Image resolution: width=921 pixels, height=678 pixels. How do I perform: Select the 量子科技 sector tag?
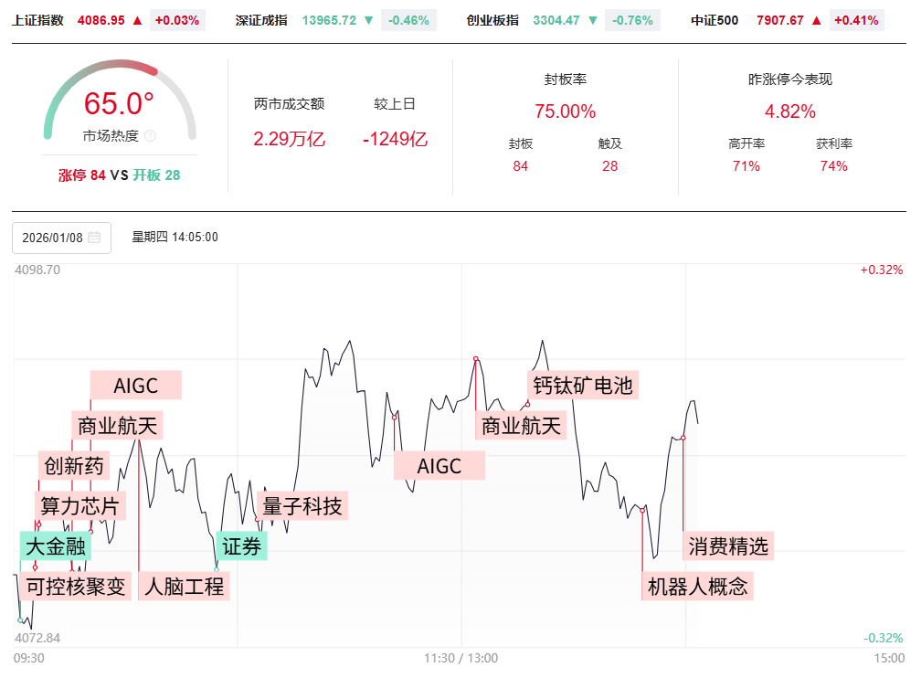click(302, 505)
